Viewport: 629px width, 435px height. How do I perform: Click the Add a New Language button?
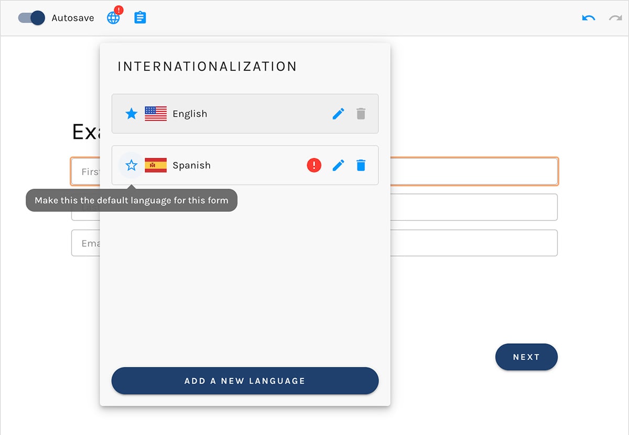click(245, 381)
